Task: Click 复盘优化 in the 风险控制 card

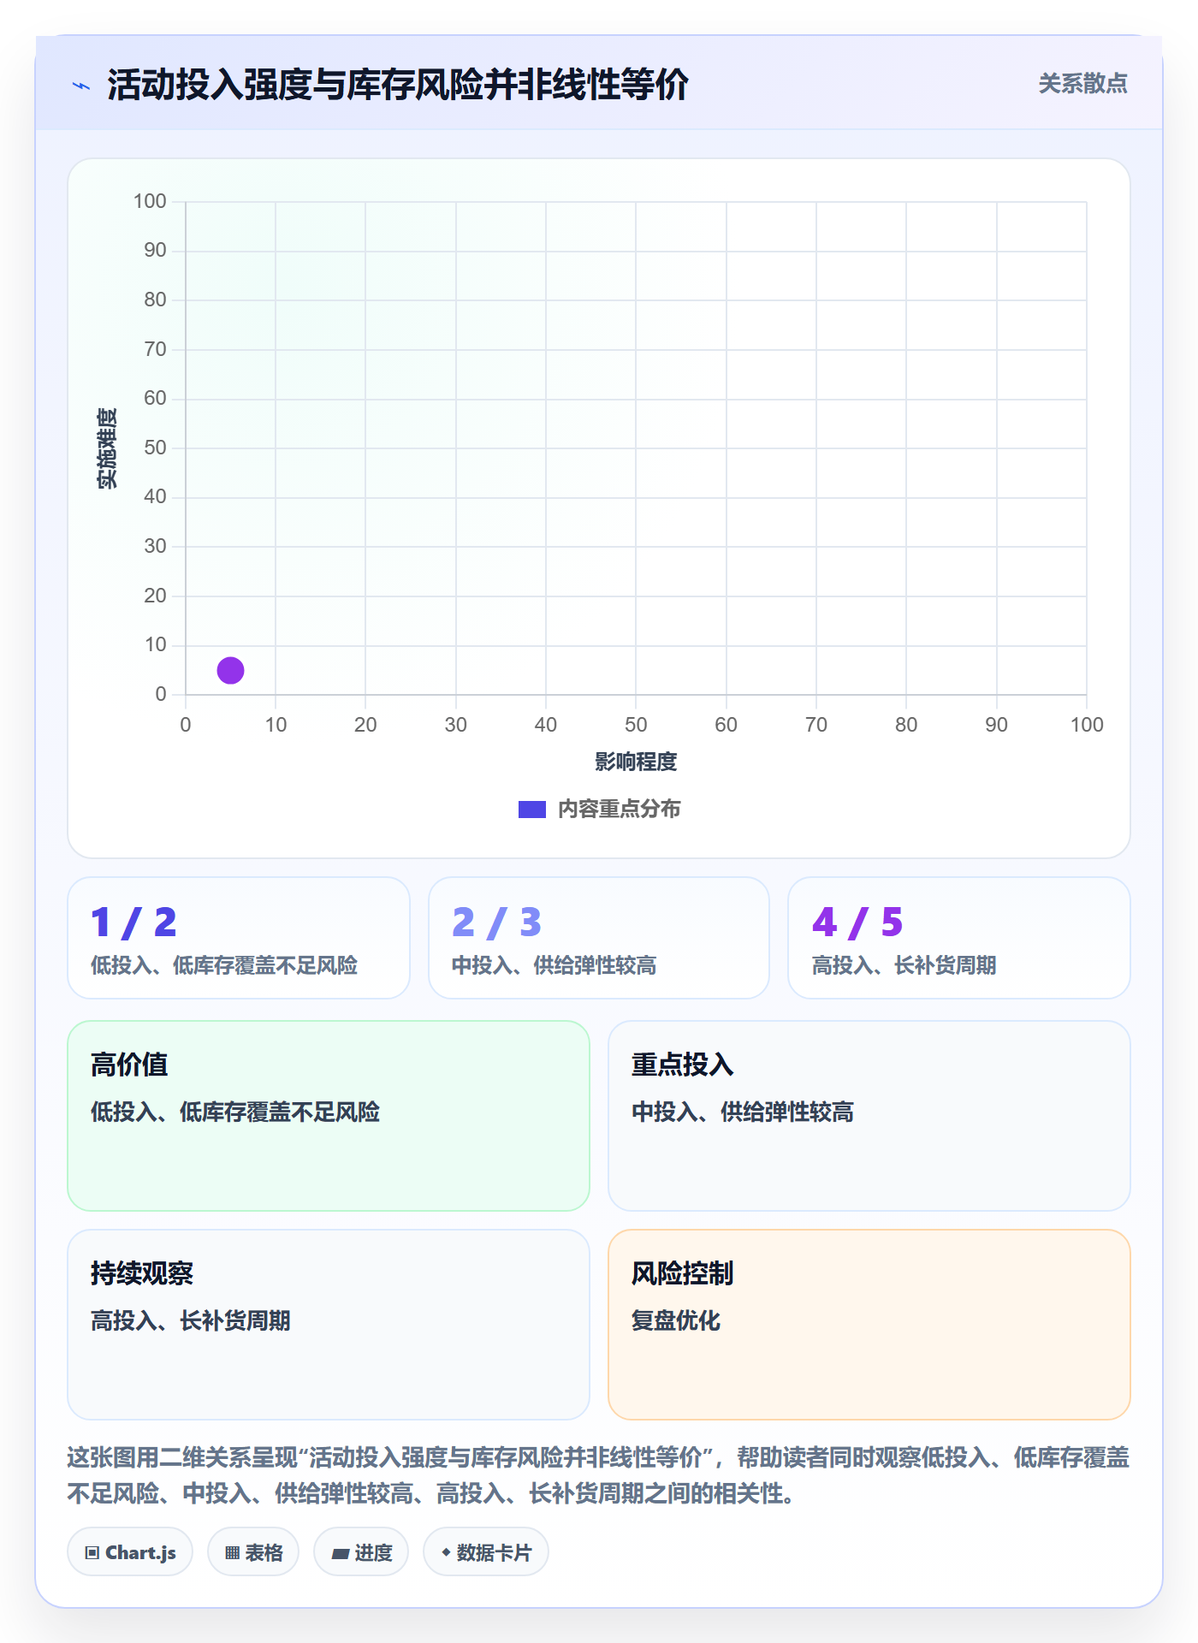Action: tap(676, 1320)
